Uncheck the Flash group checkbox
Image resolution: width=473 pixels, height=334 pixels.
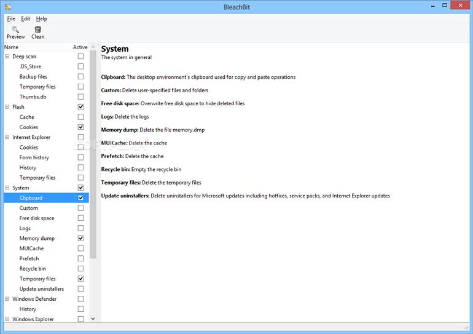tap(80, 106)
